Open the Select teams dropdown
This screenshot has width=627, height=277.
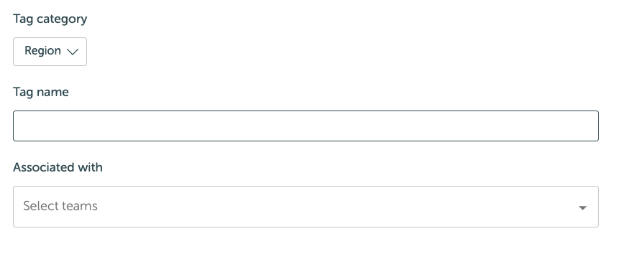(x=306, y=207)
